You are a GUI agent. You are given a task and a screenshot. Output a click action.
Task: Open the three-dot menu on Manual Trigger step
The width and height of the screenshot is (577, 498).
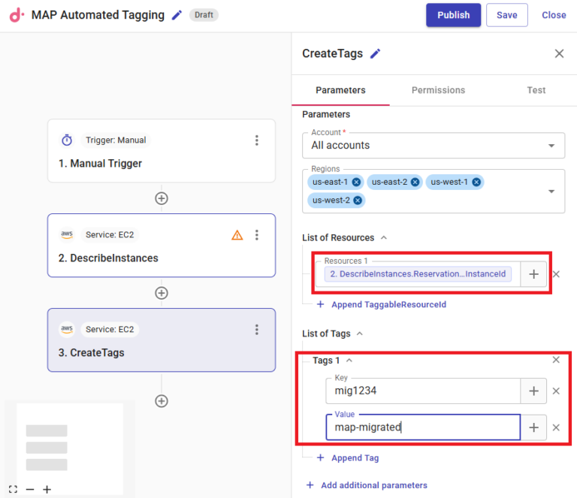click(256, 140)
